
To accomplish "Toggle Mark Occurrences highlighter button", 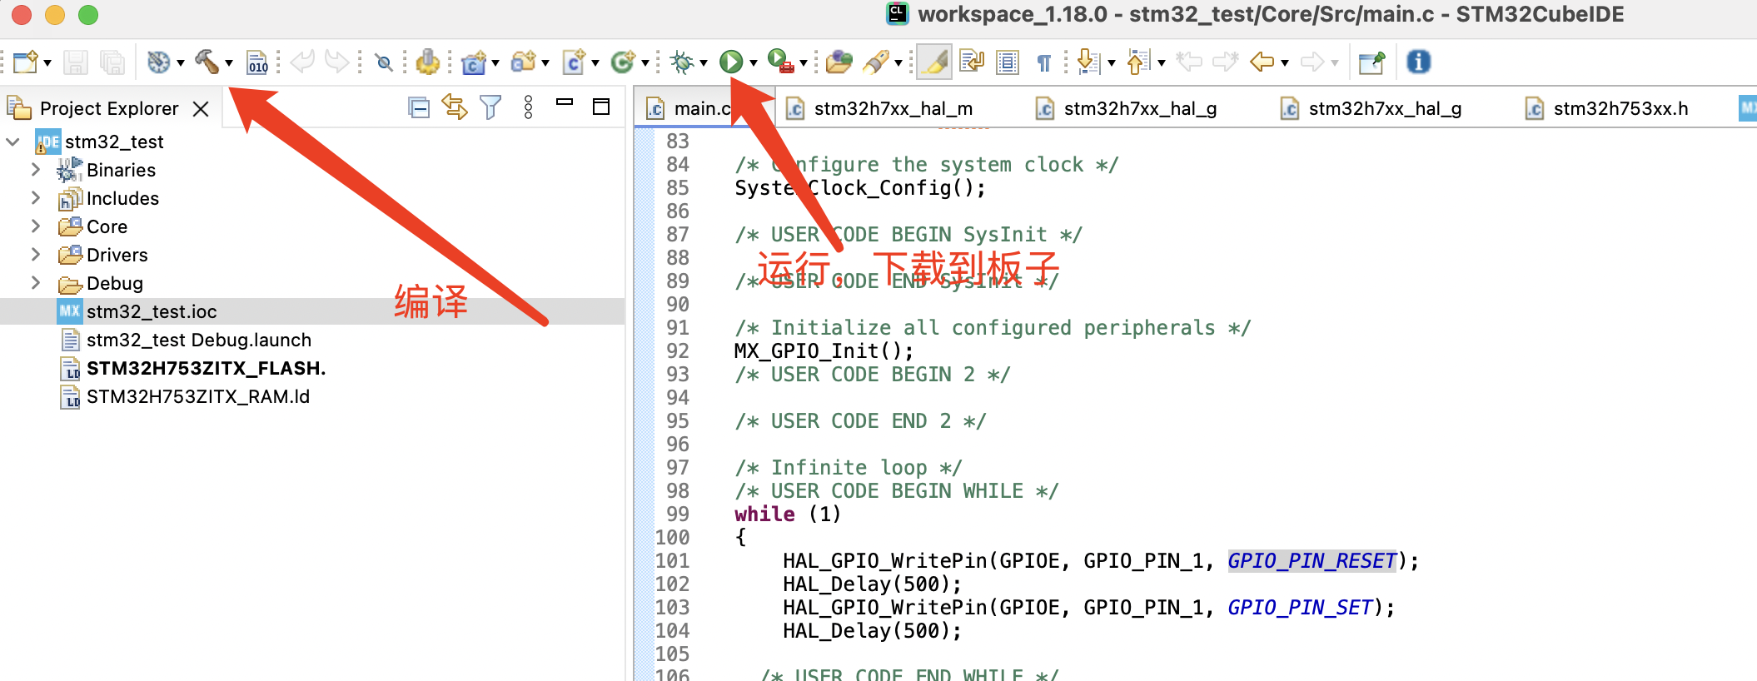I will [x=934, y=62].
